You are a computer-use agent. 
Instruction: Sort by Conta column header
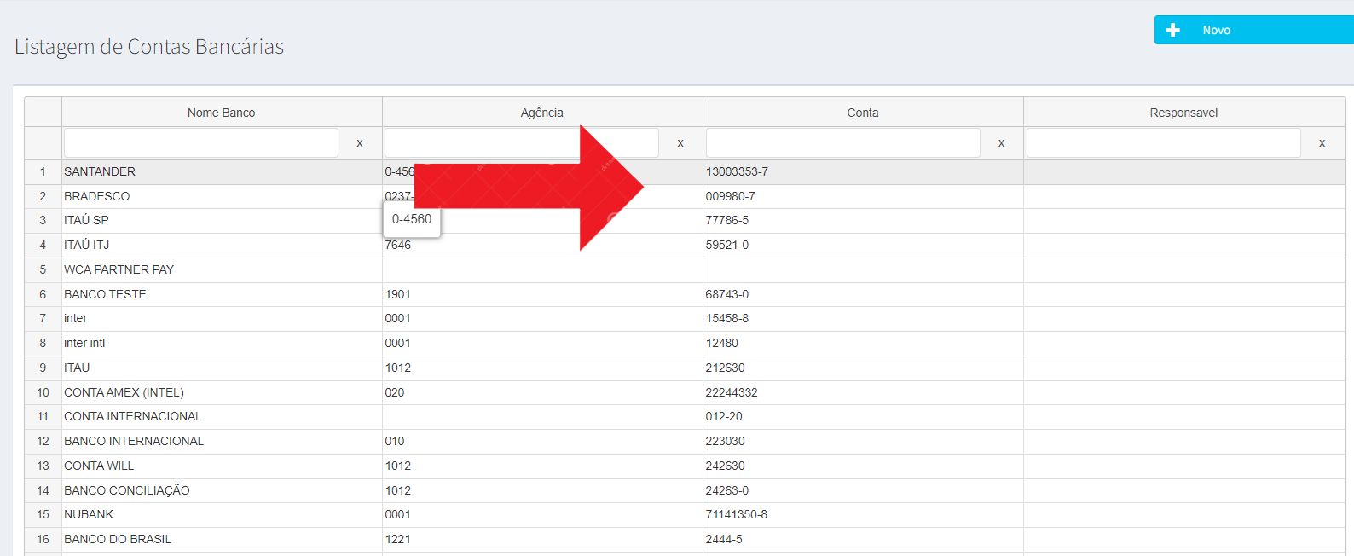pos(863,113)
